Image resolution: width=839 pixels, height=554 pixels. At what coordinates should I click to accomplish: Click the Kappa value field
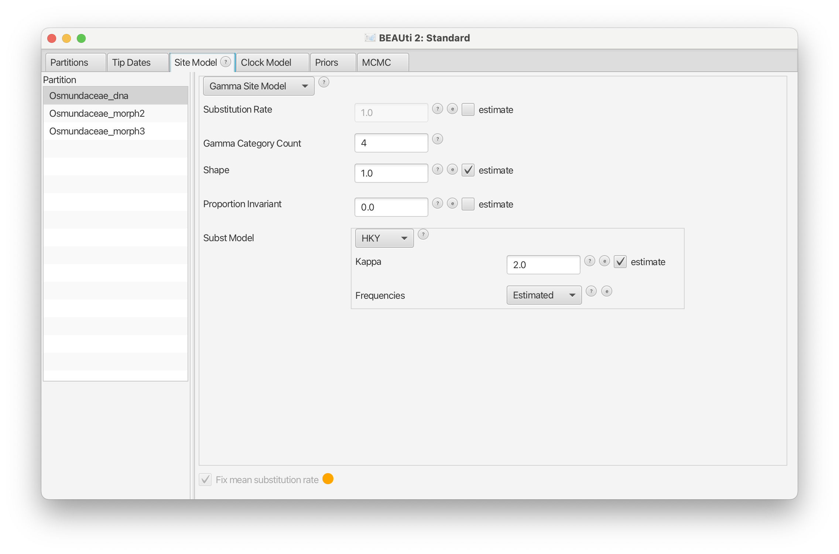[544, 265]
